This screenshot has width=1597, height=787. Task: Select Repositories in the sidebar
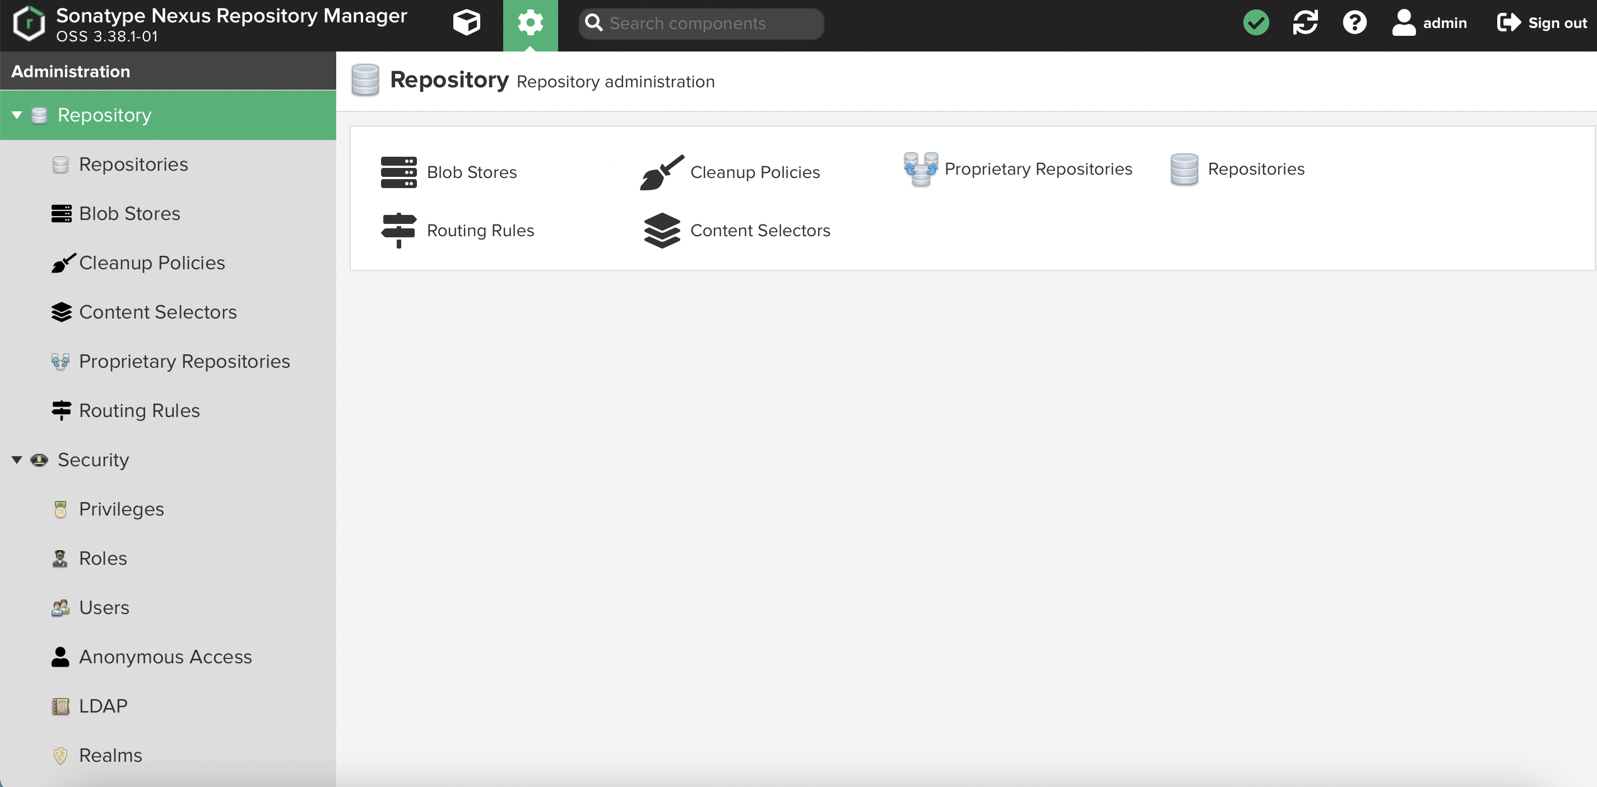pos(133,164)
